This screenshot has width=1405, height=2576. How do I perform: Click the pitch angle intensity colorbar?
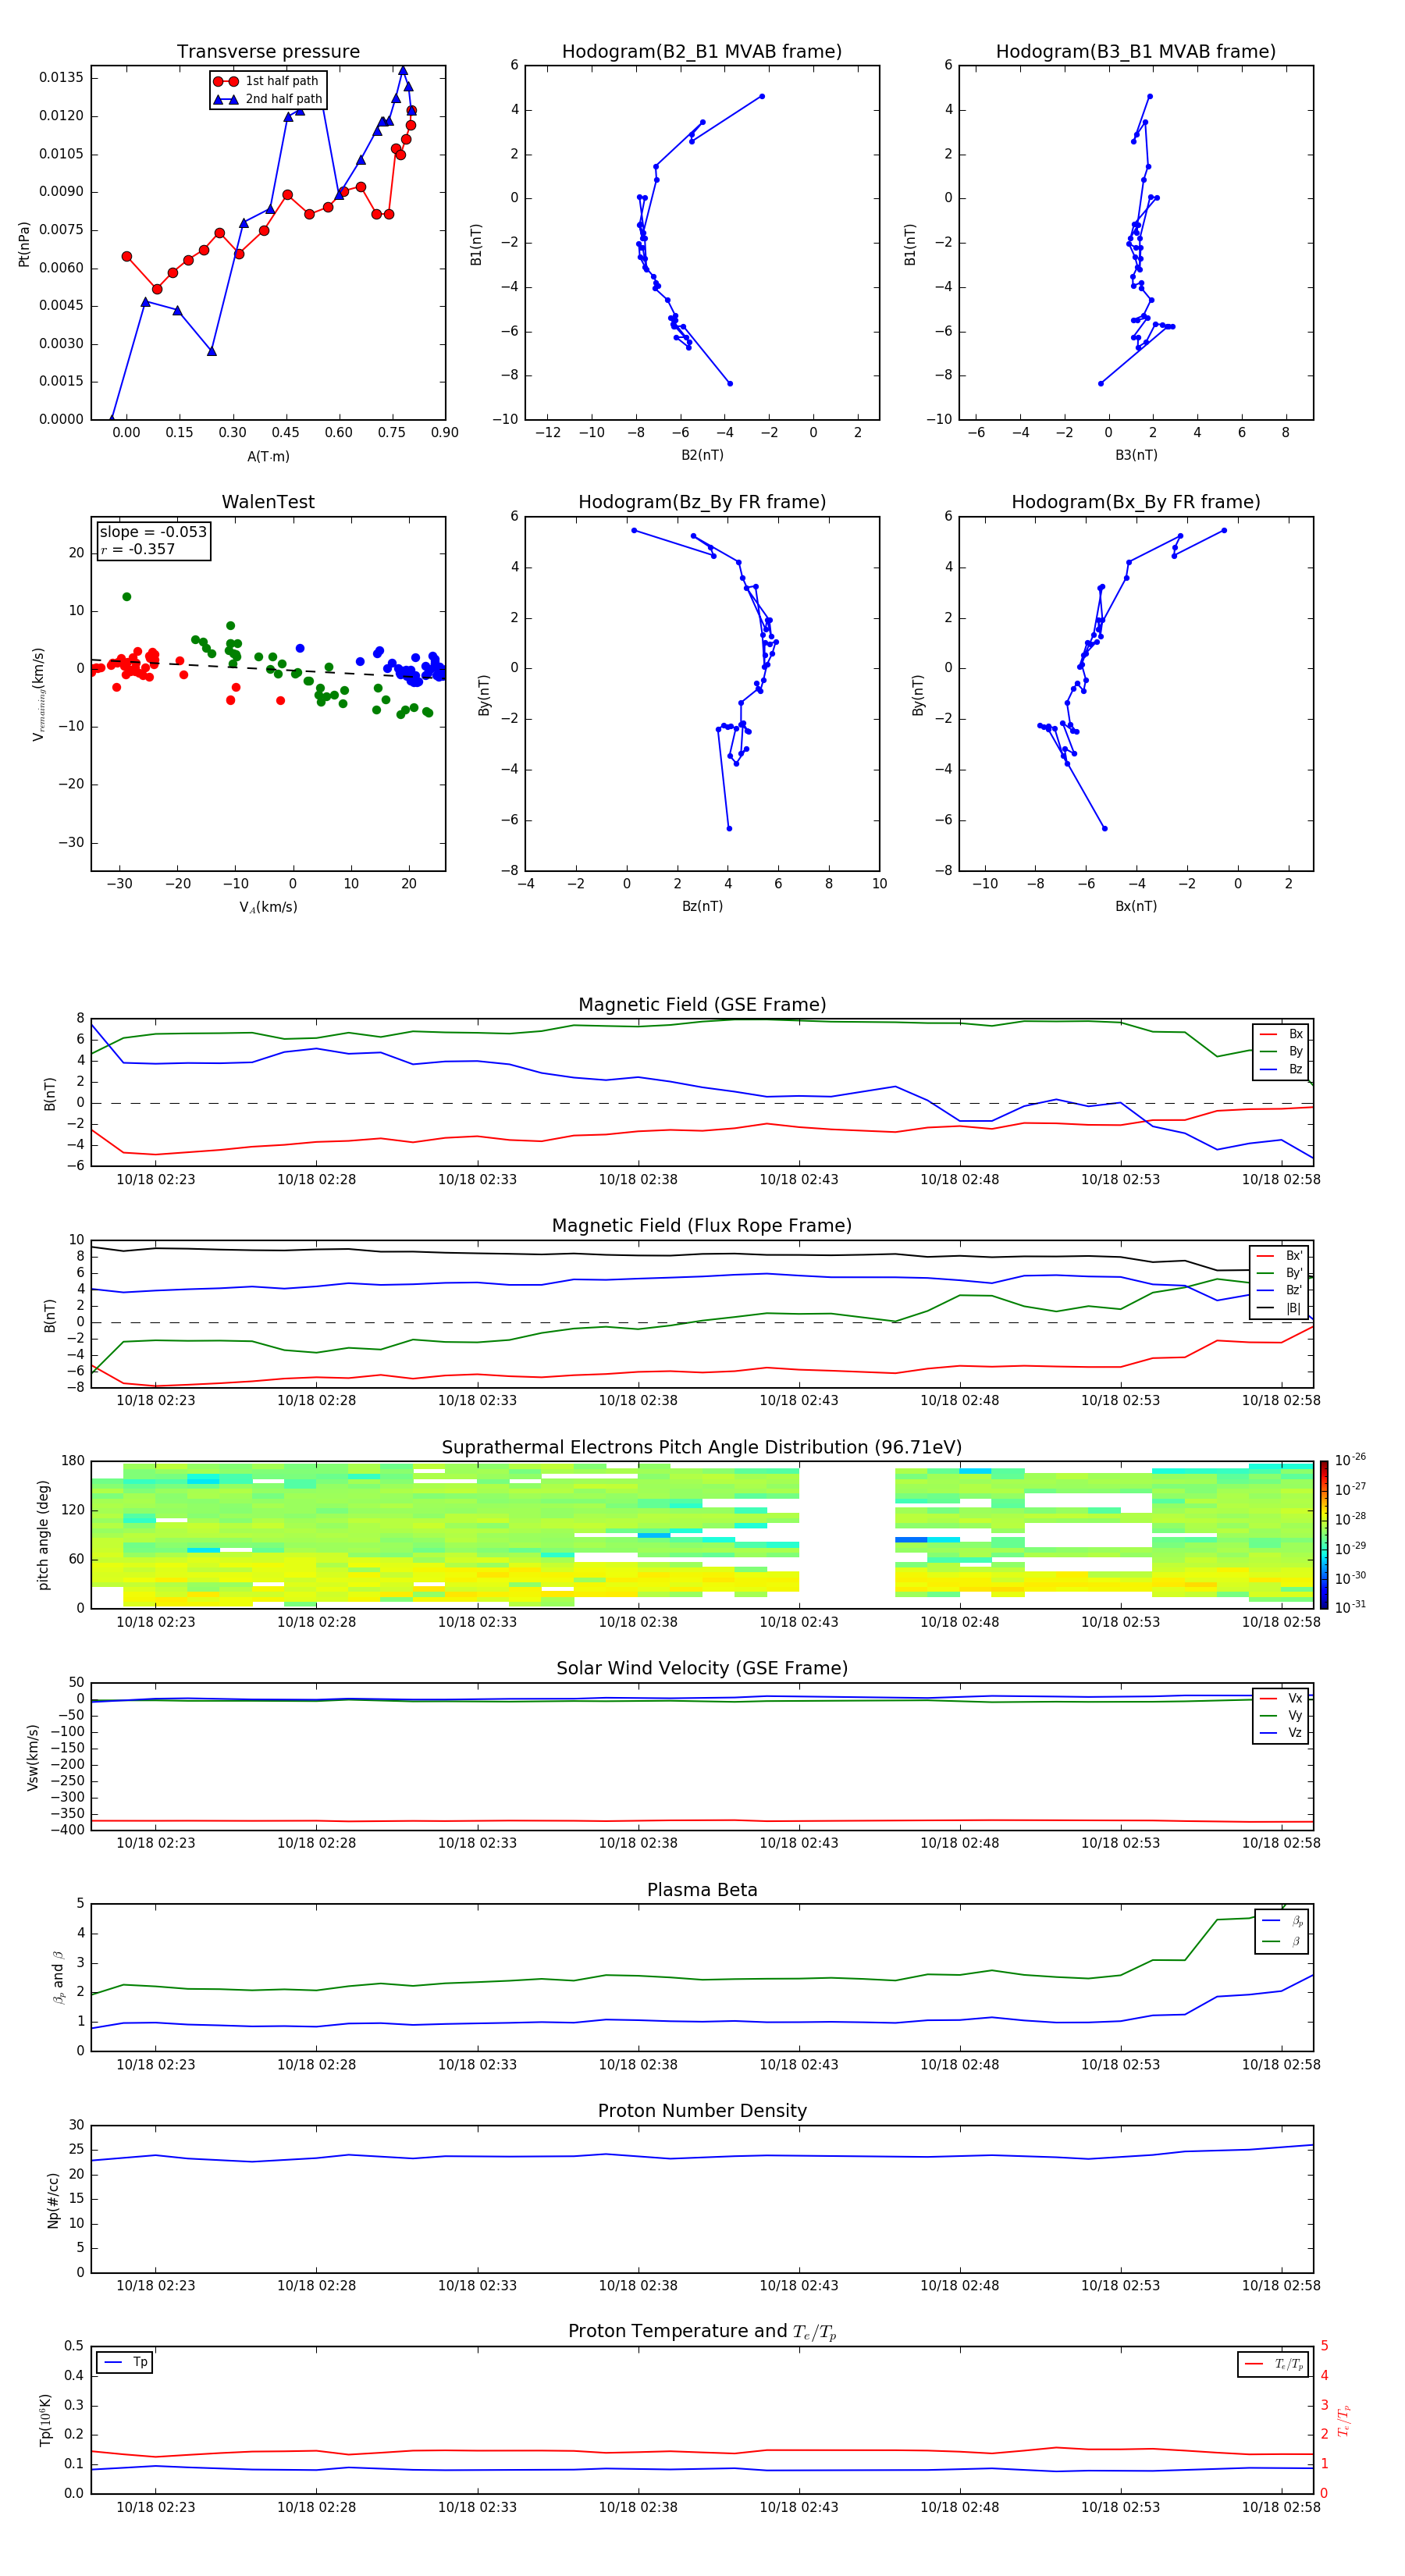pos(1323,1535)
